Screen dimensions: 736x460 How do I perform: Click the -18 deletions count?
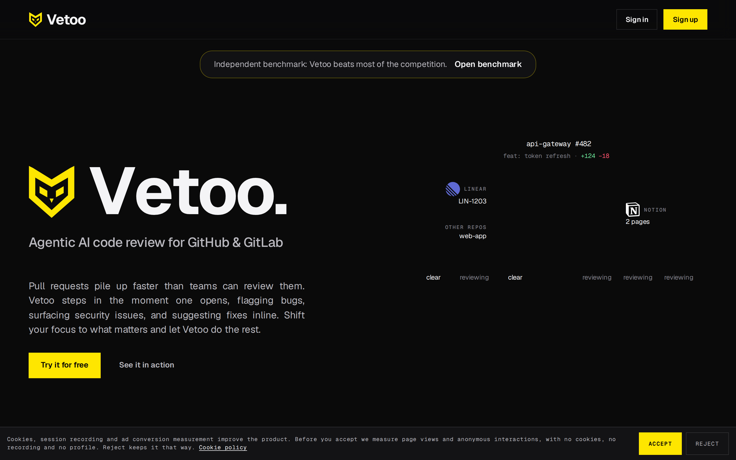click(x=604, y=156)
